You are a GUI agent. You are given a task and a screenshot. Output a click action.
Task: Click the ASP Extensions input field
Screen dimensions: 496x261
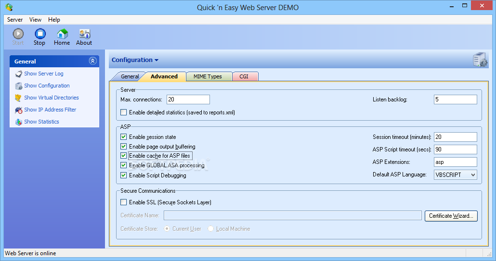coord(456,162)
